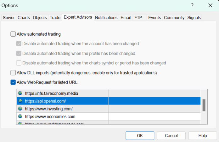Select the https://nfs.faireconomy.media list entry
Image resolution: width=219 pixels, height=142 pixels.
(x=51, y=93)
